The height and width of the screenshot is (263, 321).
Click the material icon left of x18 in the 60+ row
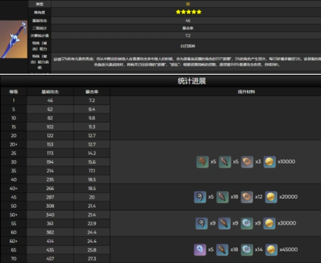pyautogui.click(x=222, y=250)
